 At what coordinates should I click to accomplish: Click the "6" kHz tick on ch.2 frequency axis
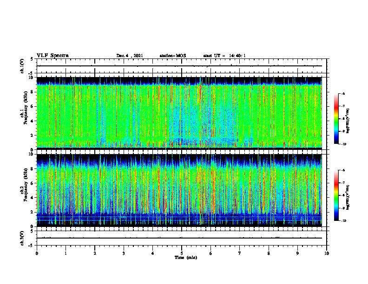[x=33, y=183]
